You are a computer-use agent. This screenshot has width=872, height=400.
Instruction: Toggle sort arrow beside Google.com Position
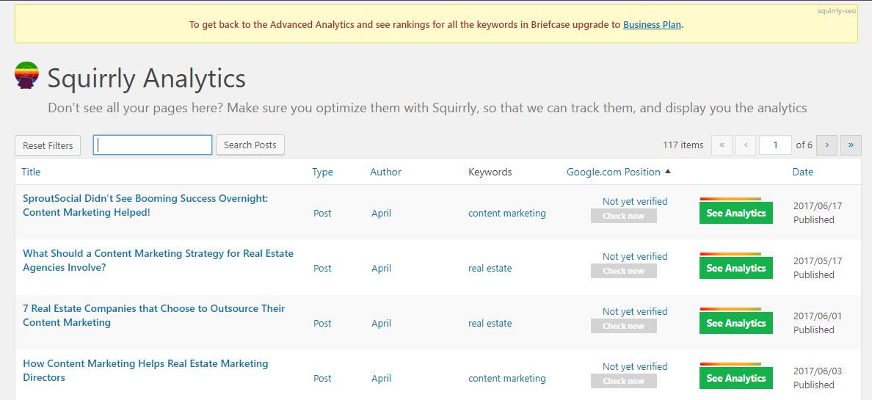pos(668,172)
